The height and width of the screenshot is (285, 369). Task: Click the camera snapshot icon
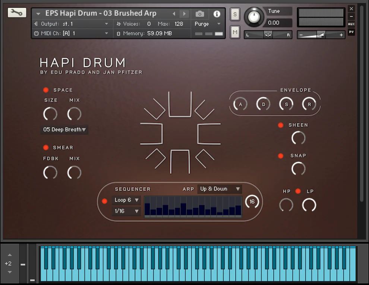click(x=200, y=14)
